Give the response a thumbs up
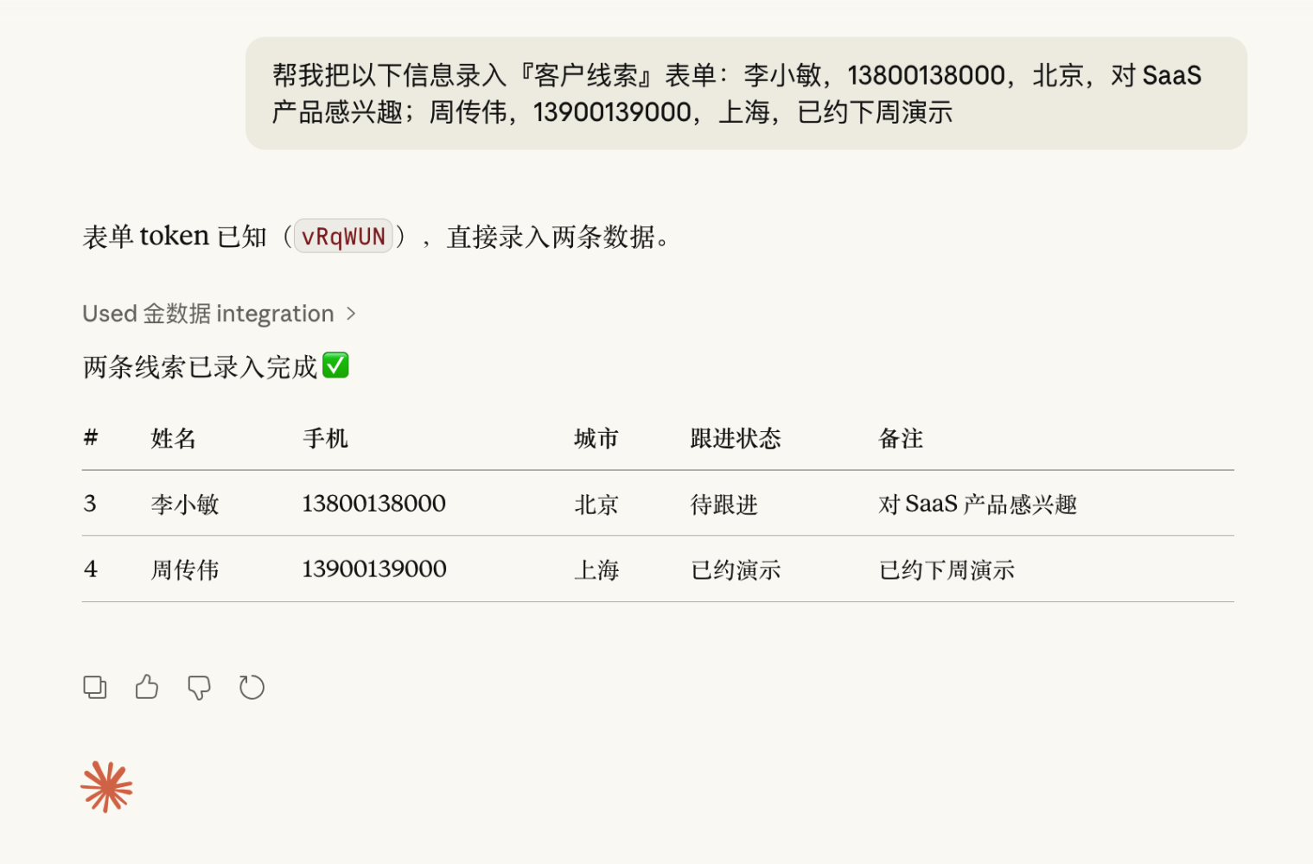1313x864 pixels. tap(147, 688)
